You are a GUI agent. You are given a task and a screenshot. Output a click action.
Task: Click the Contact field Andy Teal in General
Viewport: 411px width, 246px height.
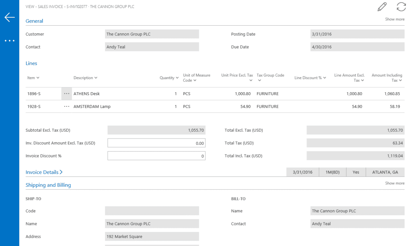coord(152,47)
